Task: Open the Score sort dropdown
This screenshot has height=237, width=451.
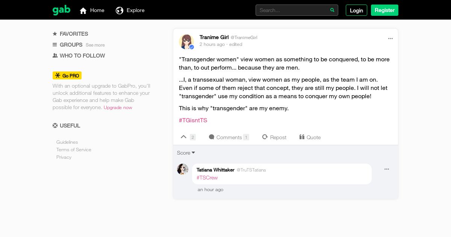Action: pos(186,153)
